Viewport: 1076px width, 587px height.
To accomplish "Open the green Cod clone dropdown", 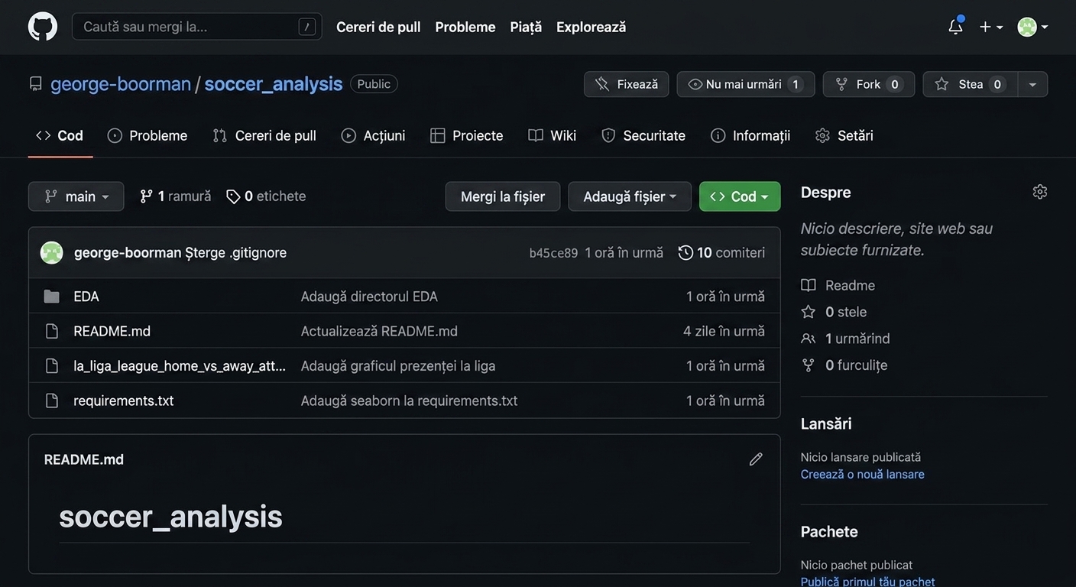I will coord(740,196).
